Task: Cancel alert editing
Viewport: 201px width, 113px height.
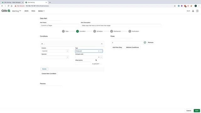Action: tap(189, 110)
